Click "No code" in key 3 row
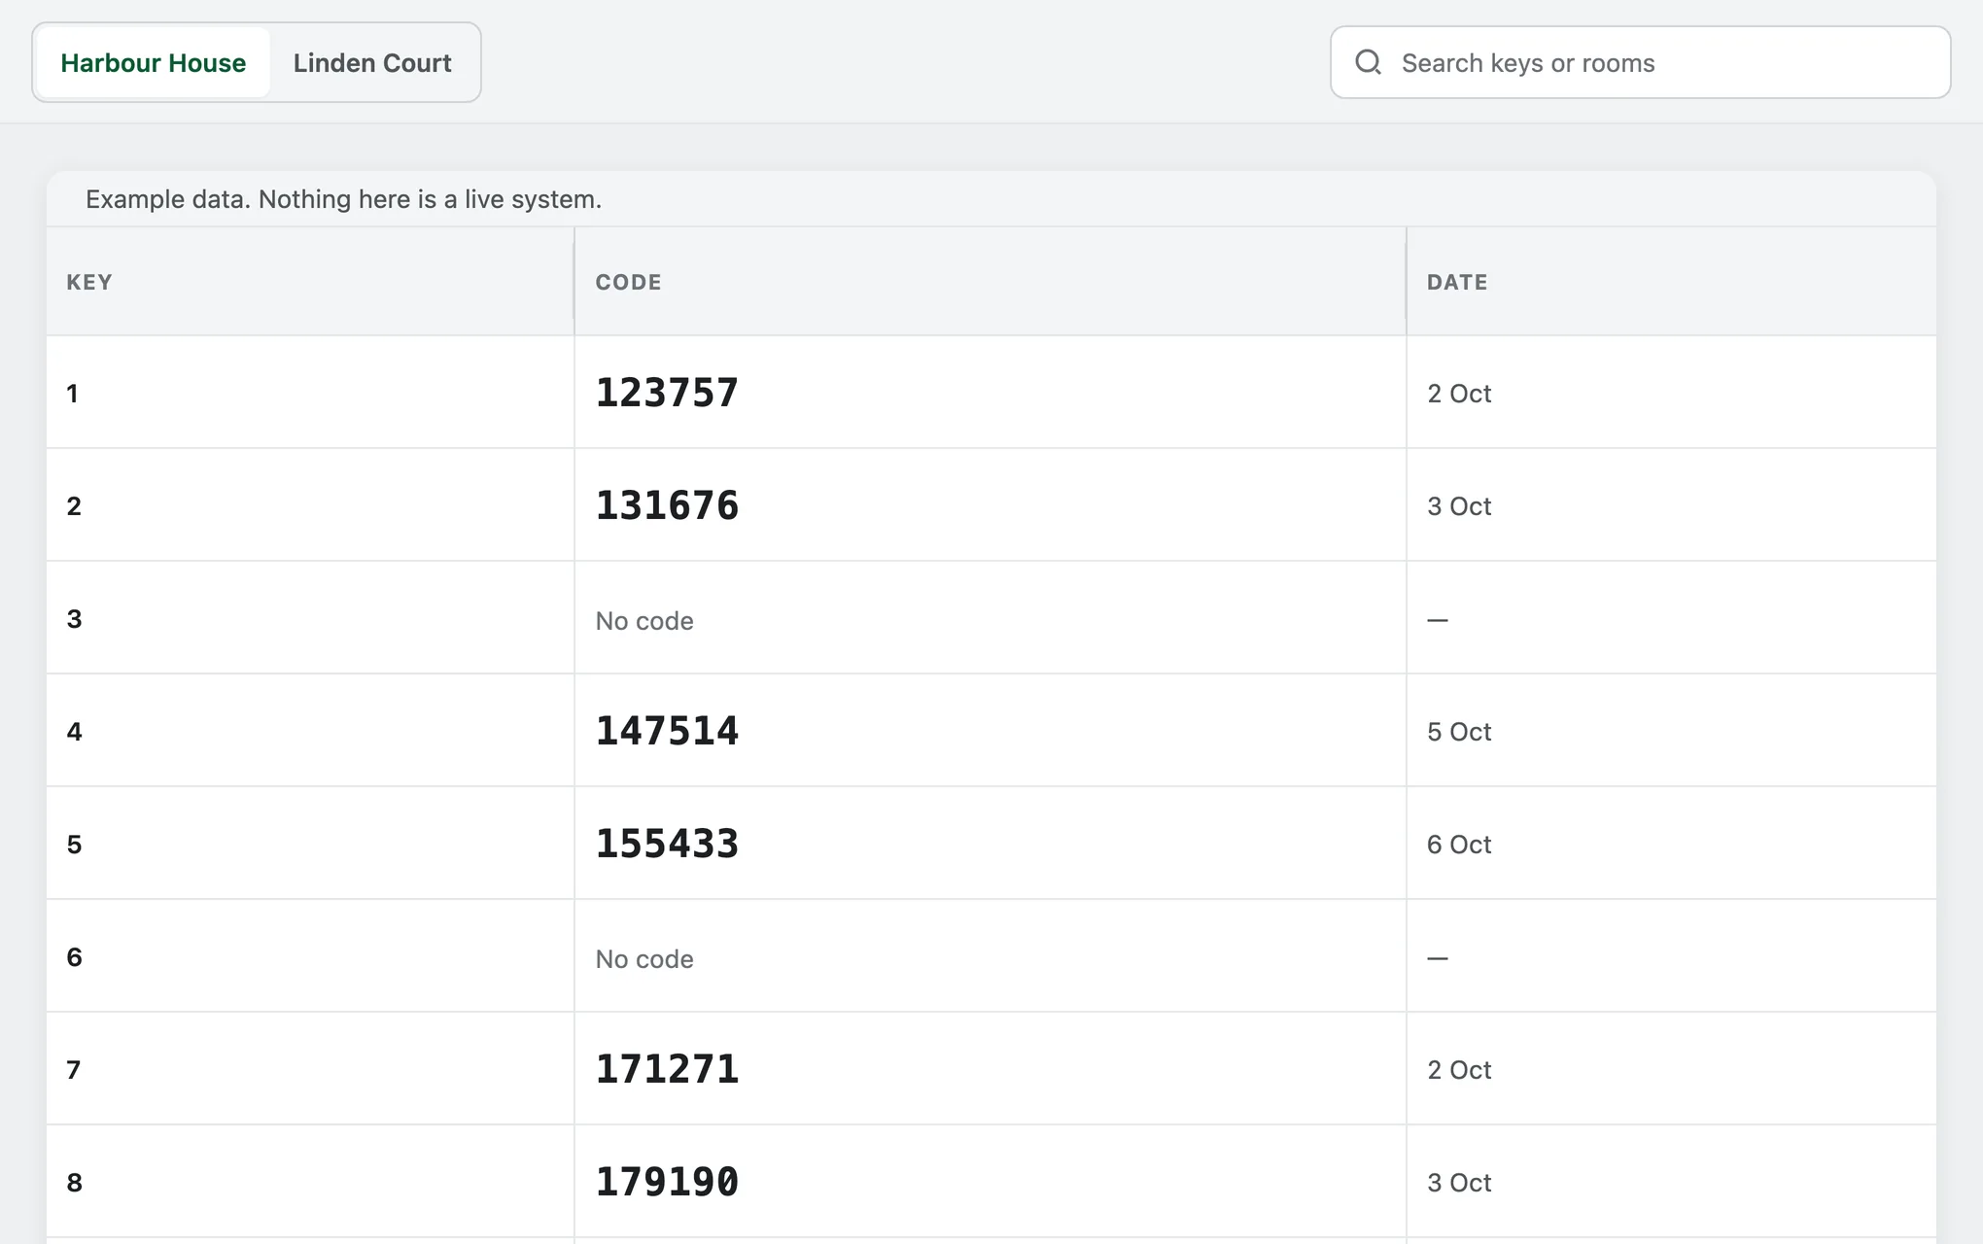The width and height of the screenshot is (1983, 1244). [644, 620]
